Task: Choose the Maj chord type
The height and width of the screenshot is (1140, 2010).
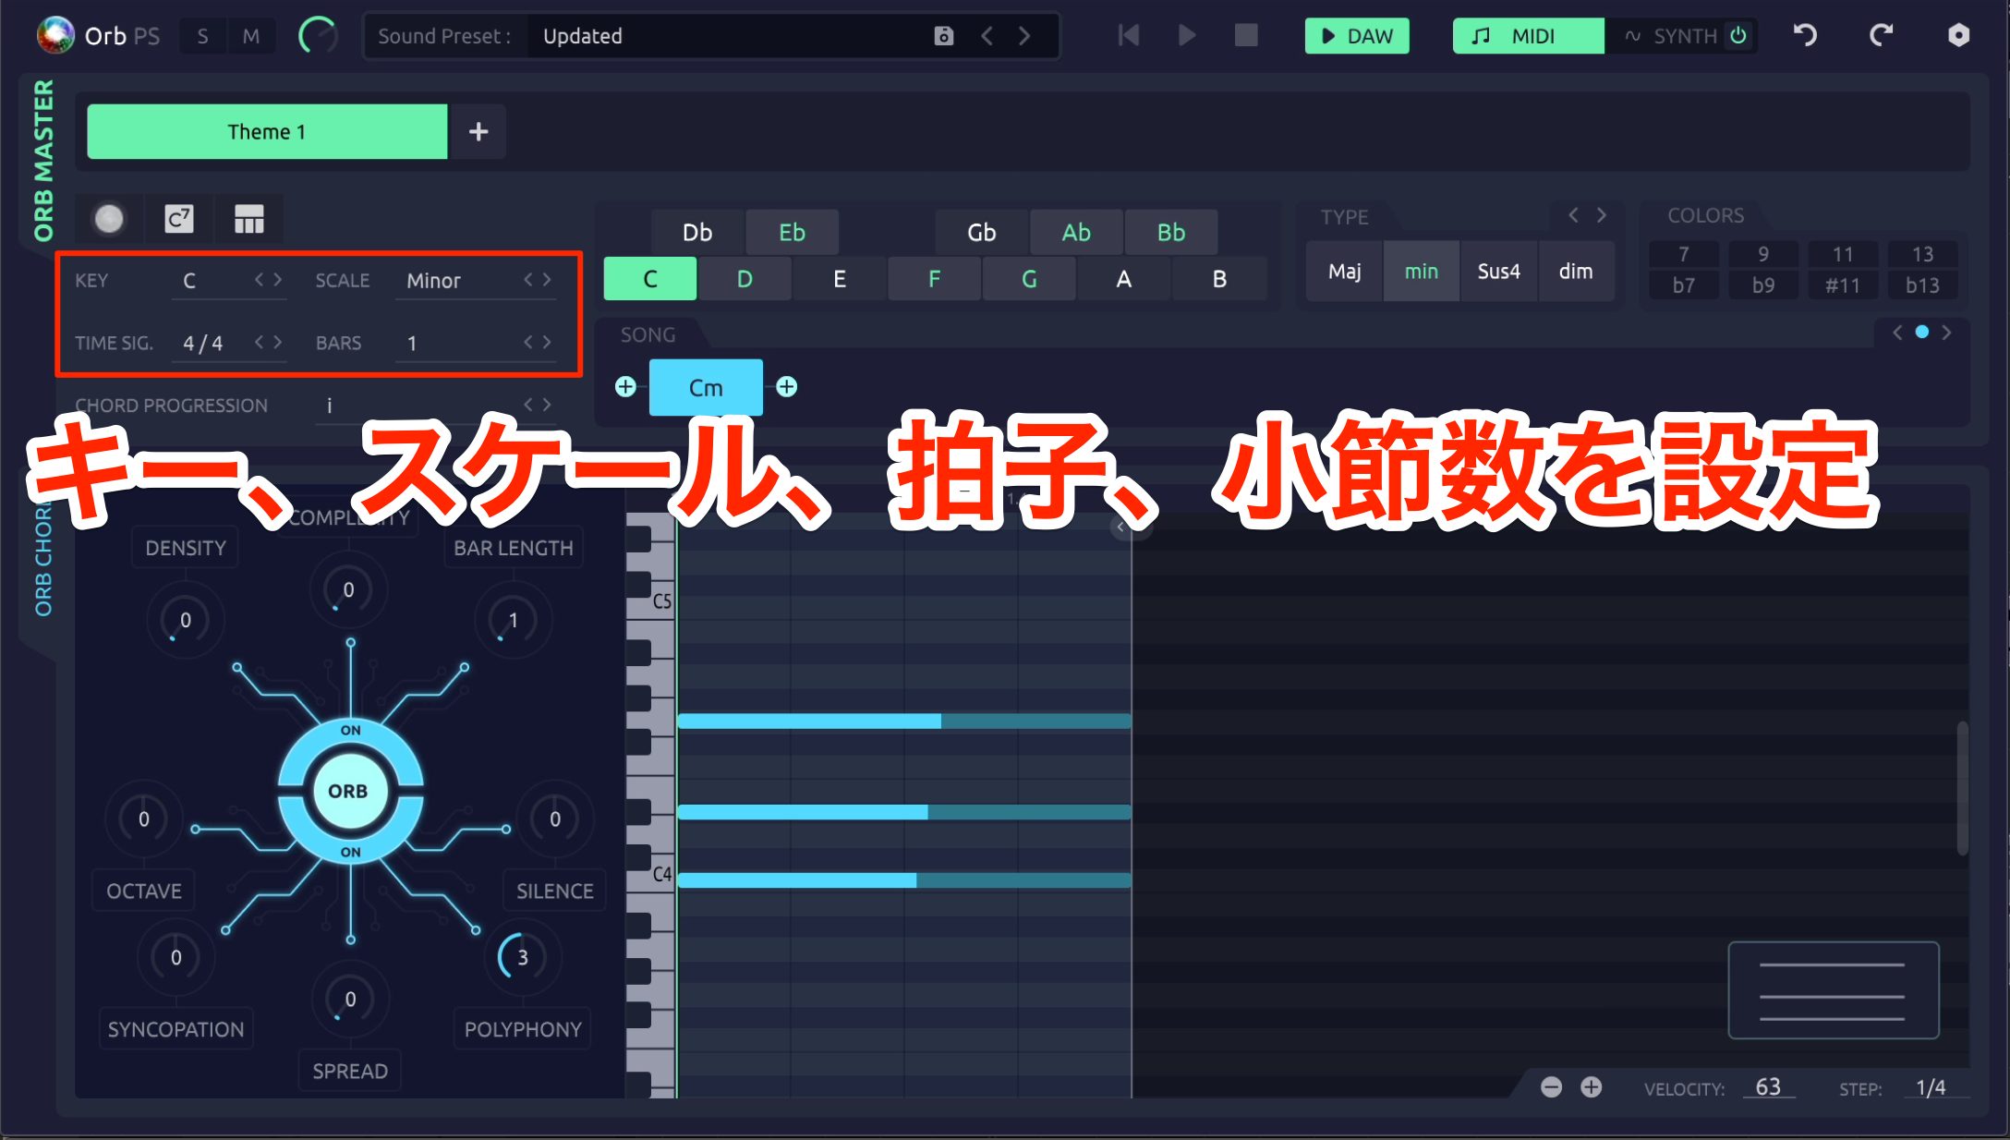Action: point(1344,272)
